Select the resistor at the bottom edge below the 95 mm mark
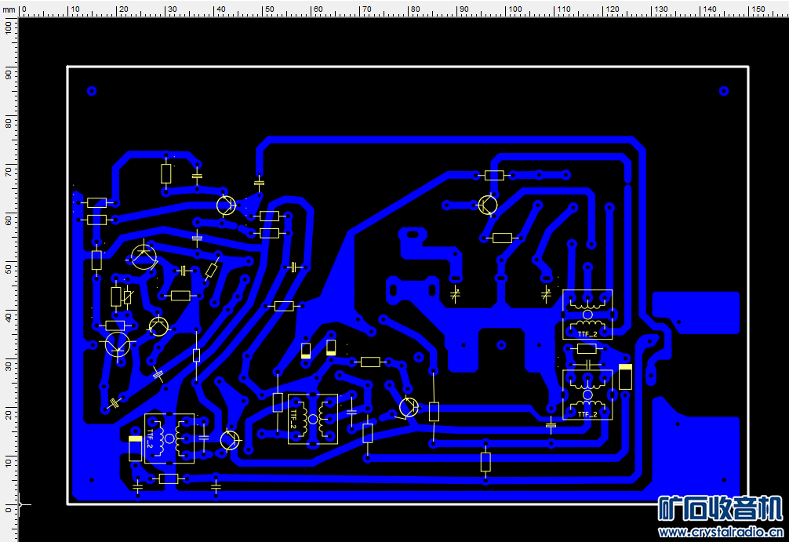This screenshot has width=789, height=542. click(485, 462)
